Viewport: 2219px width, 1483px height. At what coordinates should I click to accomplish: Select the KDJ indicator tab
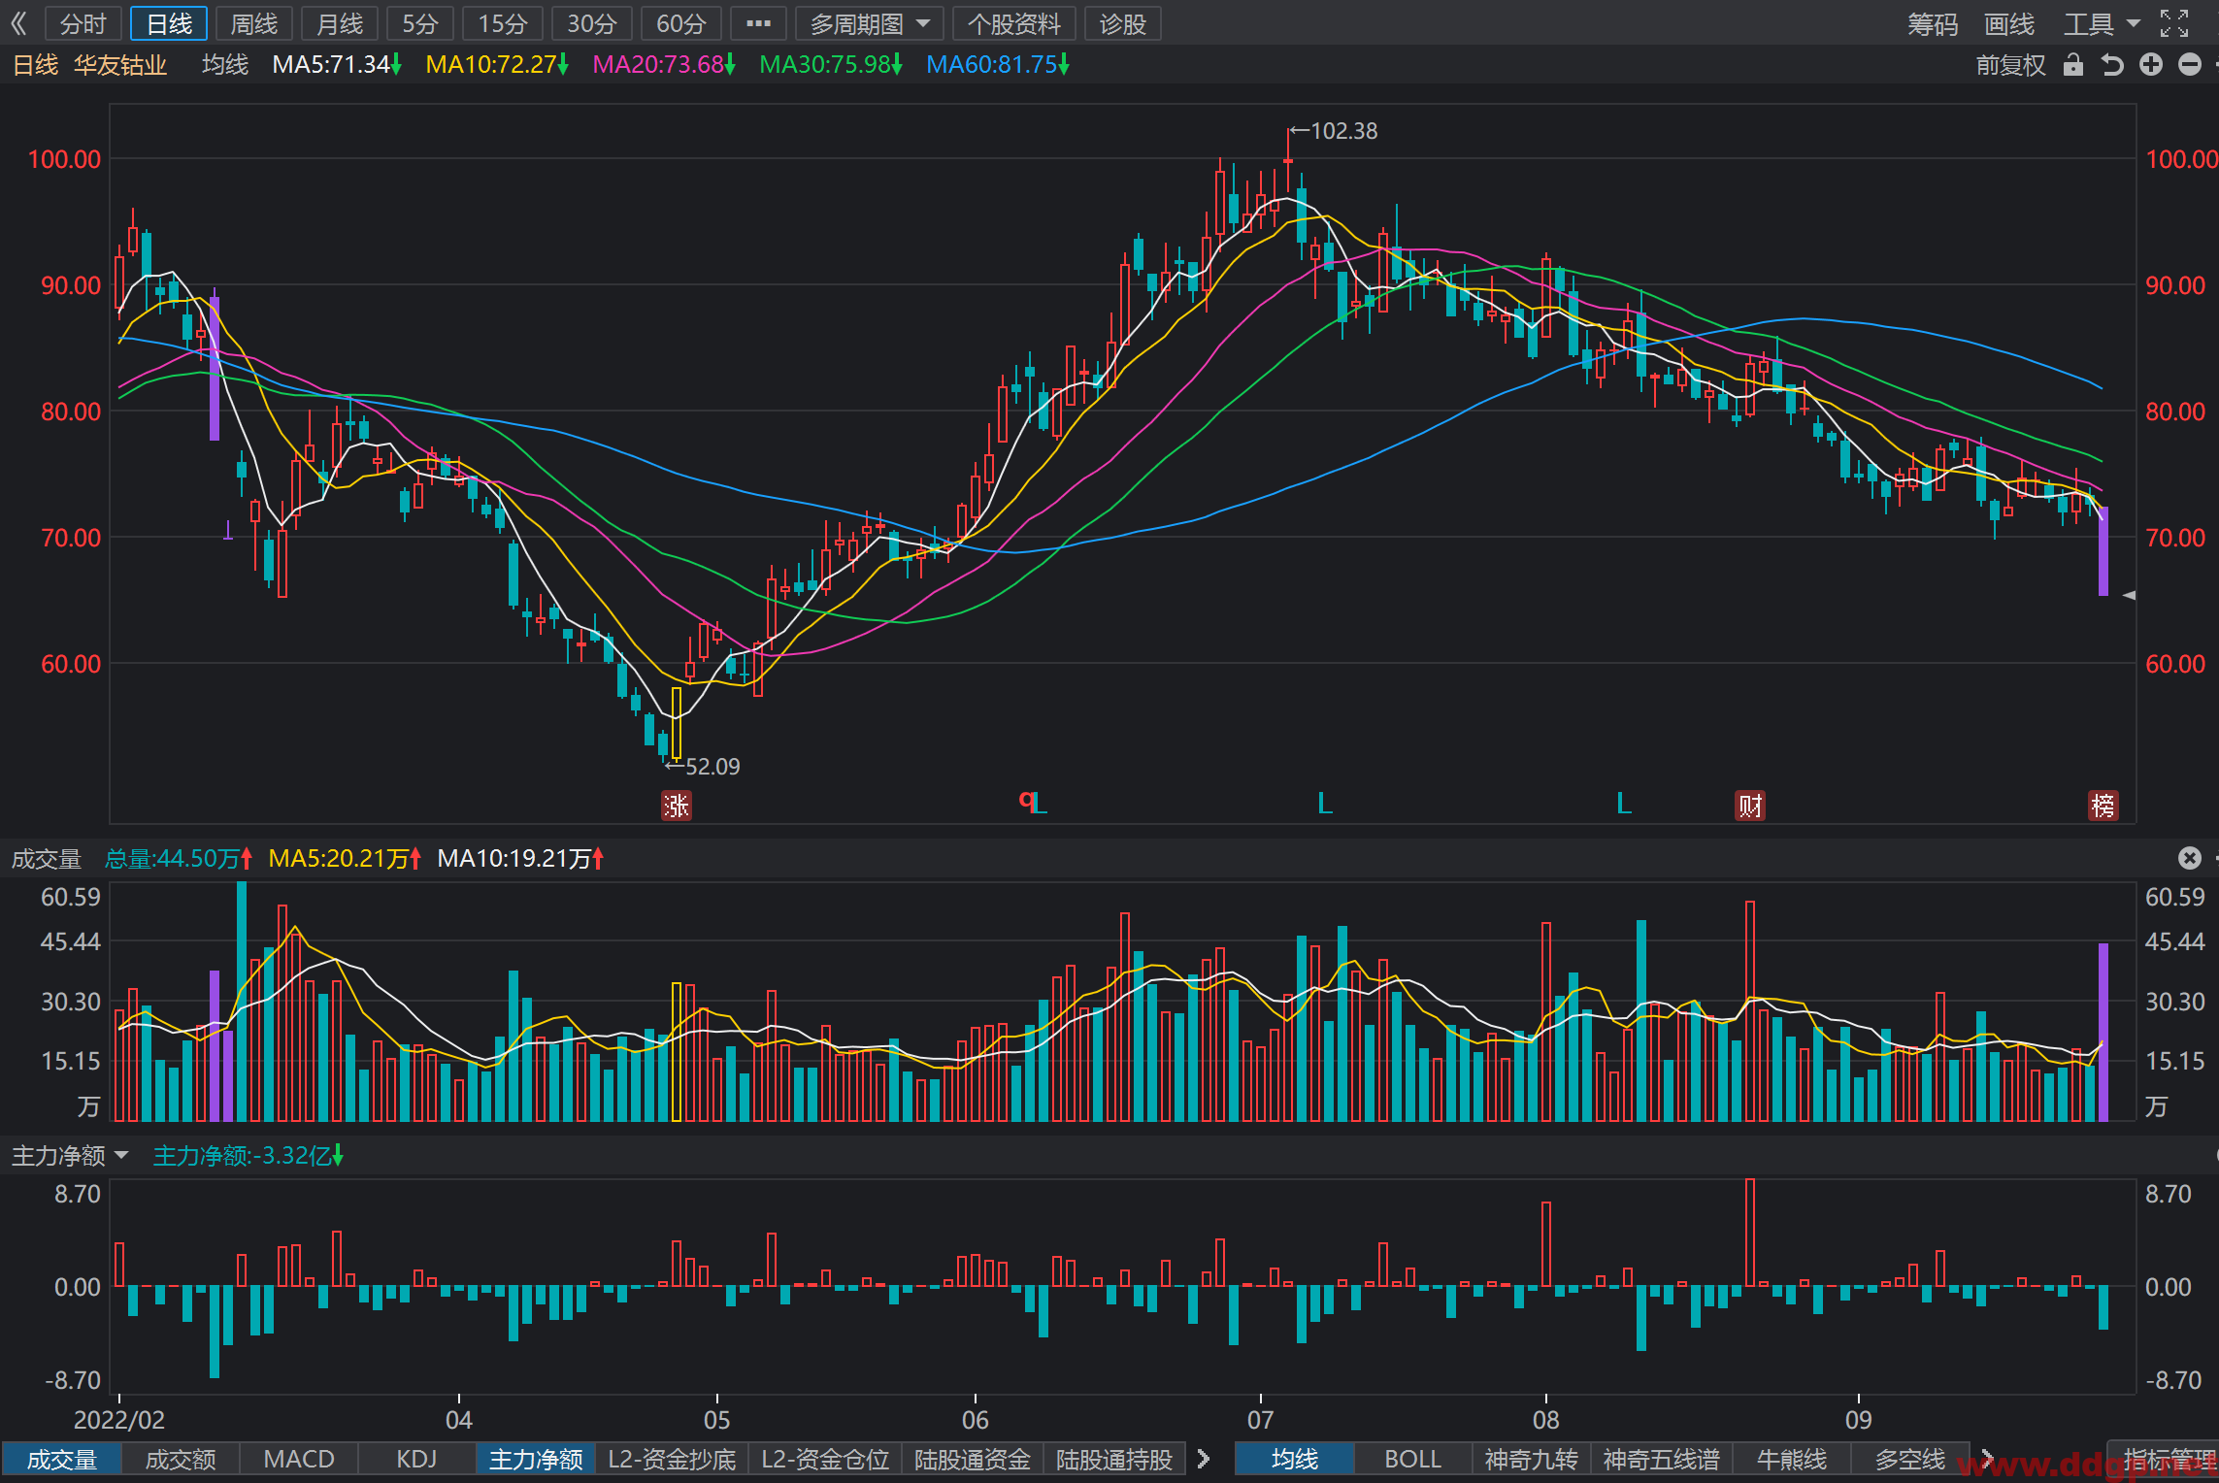[x=417, y=1460]
